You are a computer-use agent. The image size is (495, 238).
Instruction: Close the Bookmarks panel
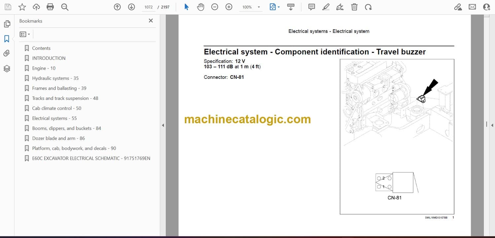pyautogui.click(x=151, y=21)
